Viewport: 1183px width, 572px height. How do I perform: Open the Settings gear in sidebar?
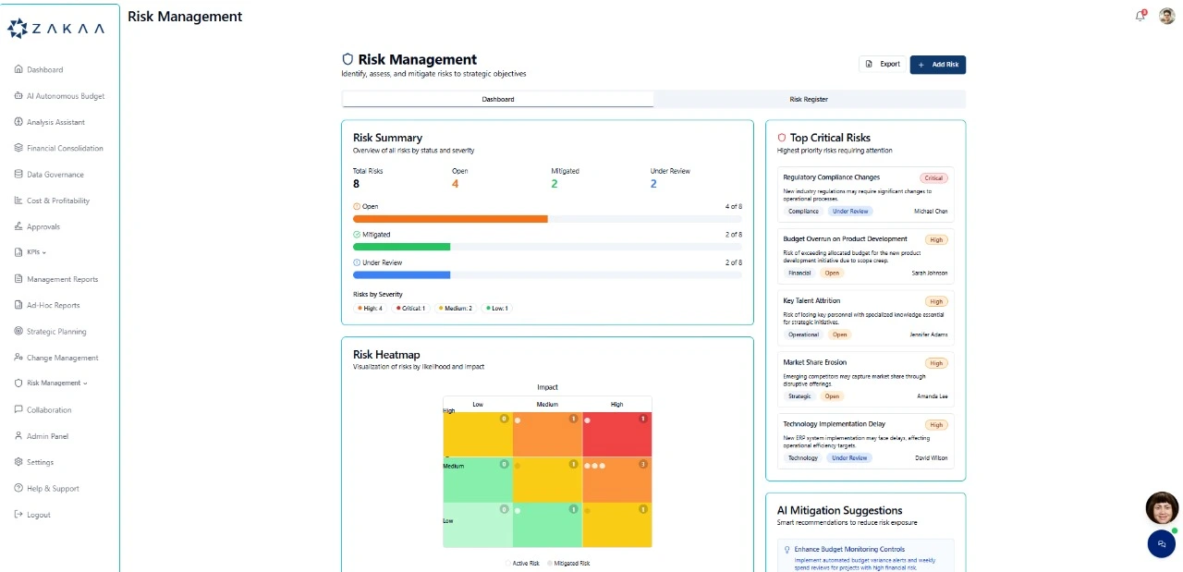18,462
